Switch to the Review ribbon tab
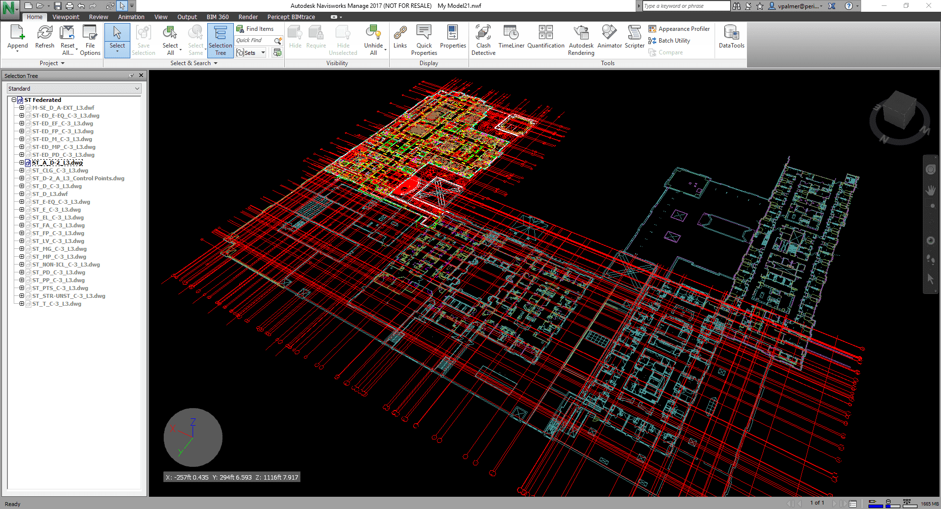The image size is (941, 509). pyautogui.click(x=99, y=17)
